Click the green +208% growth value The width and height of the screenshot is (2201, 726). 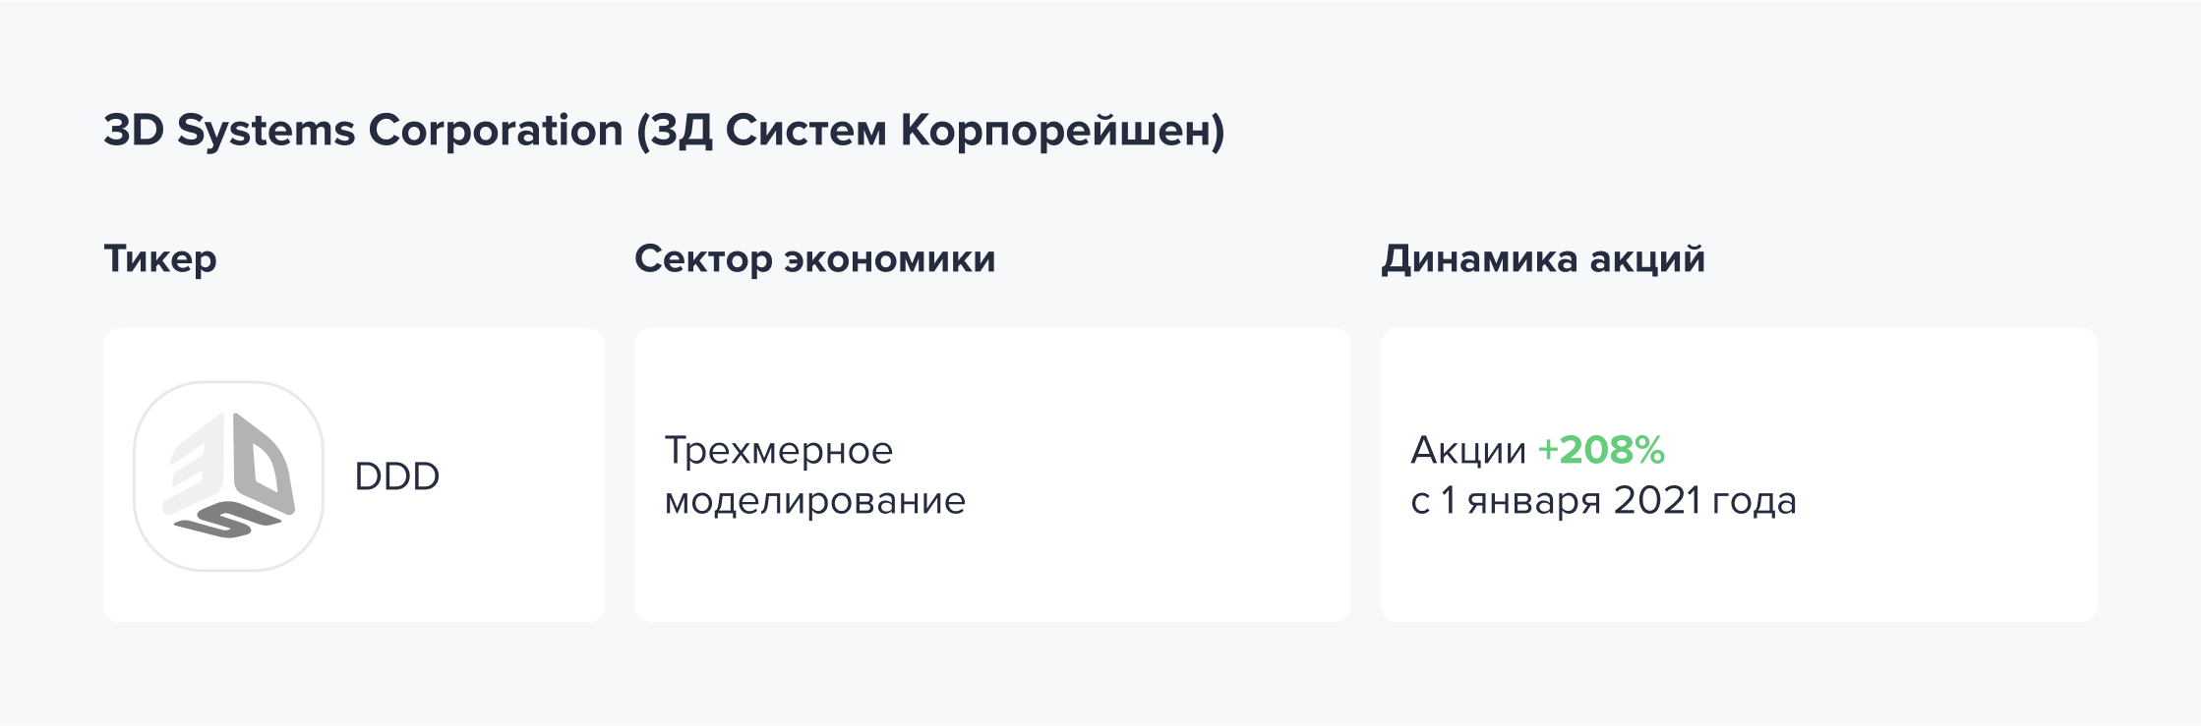[1601, 450]
